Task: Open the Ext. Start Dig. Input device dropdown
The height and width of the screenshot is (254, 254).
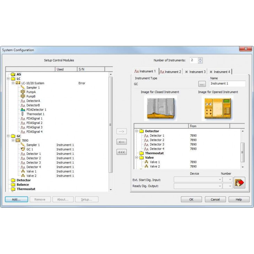Action: pyautogui.click(x=220, y=180)
